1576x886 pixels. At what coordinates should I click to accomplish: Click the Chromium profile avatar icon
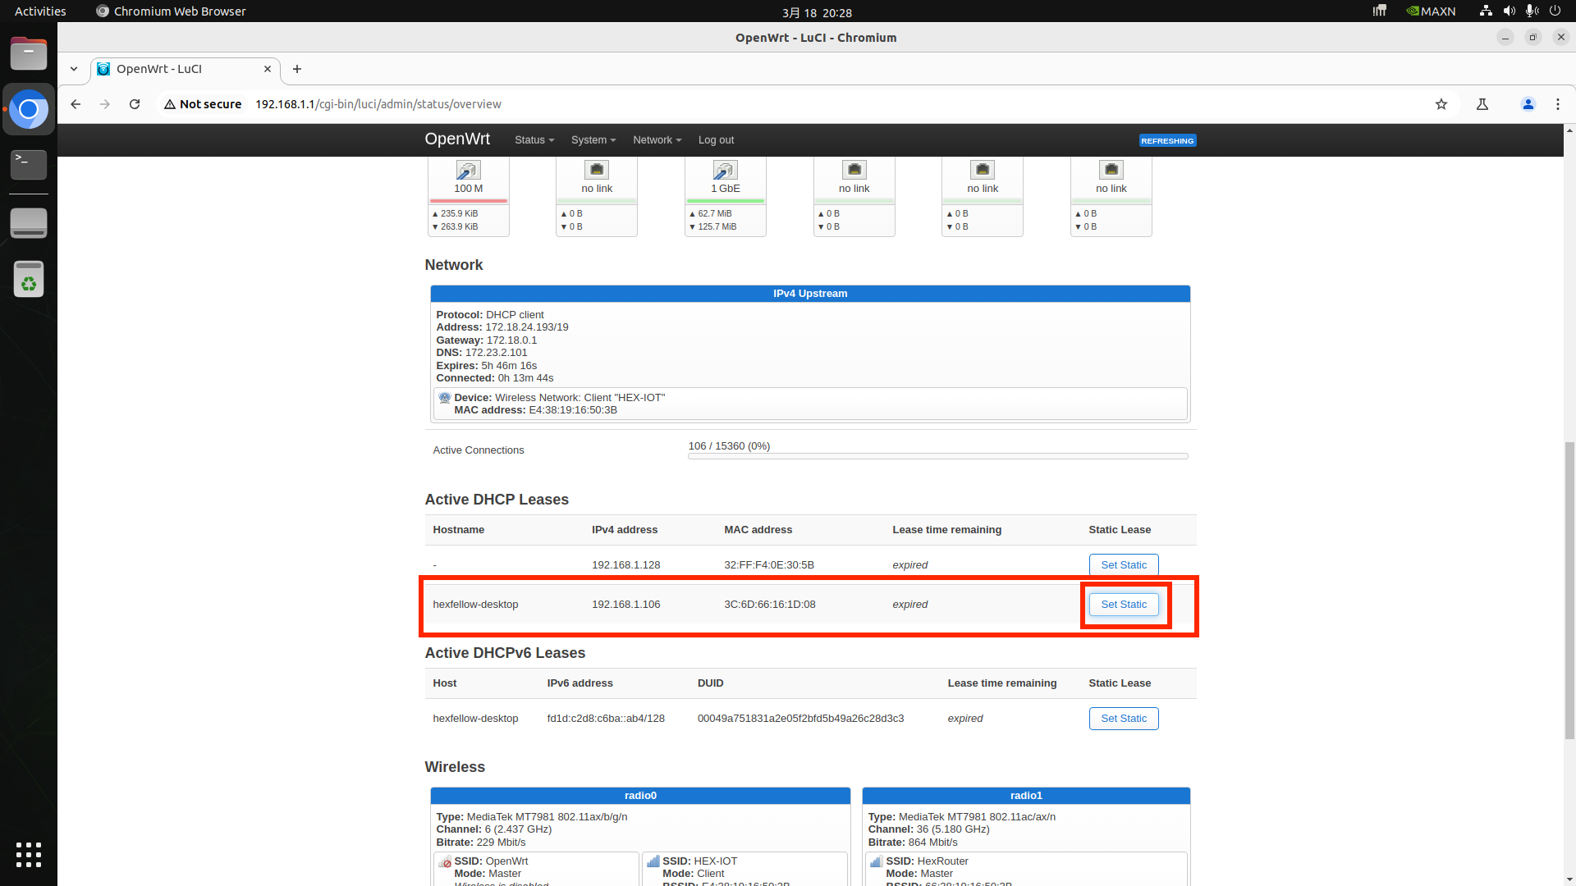[x=1528, y=104]
